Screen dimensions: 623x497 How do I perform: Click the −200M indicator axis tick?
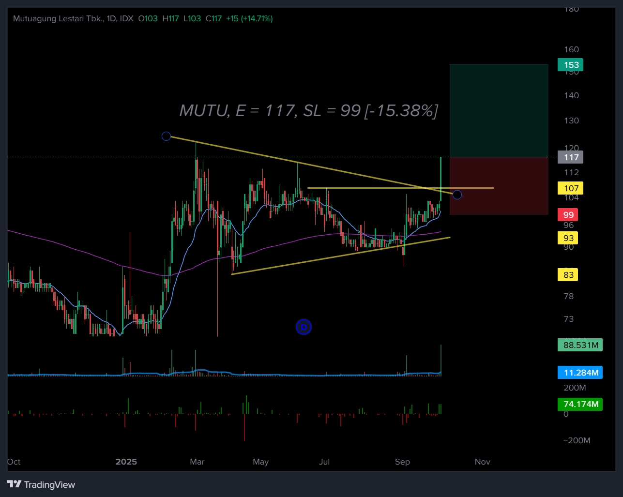577,440
